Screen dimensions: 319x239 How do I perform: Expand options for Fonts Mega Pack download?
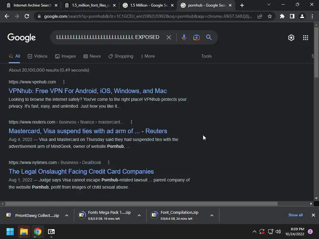tap(139, 215)
